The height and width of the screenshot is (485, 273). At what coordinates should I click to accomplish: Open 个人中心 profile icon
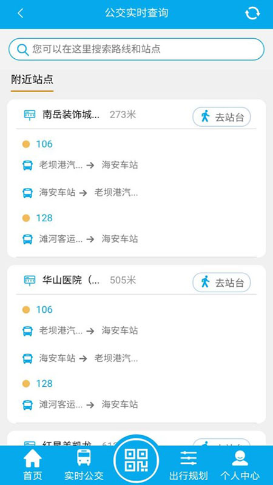point(240,458)
